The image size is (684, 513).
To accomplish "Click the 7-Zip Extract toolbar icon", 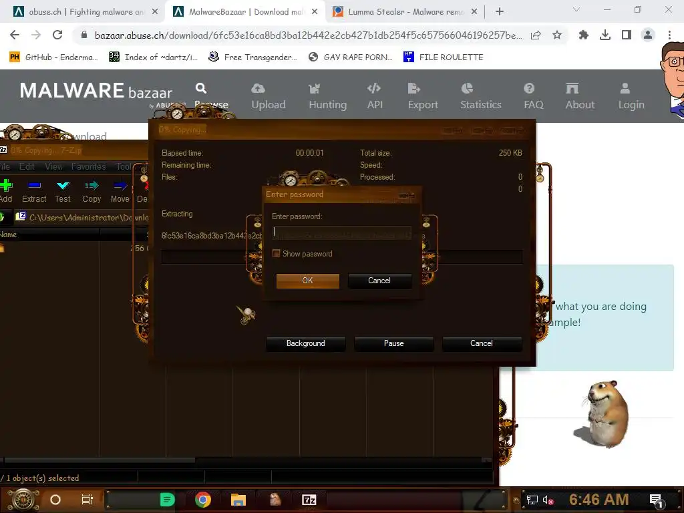I will tap(34, 186).
